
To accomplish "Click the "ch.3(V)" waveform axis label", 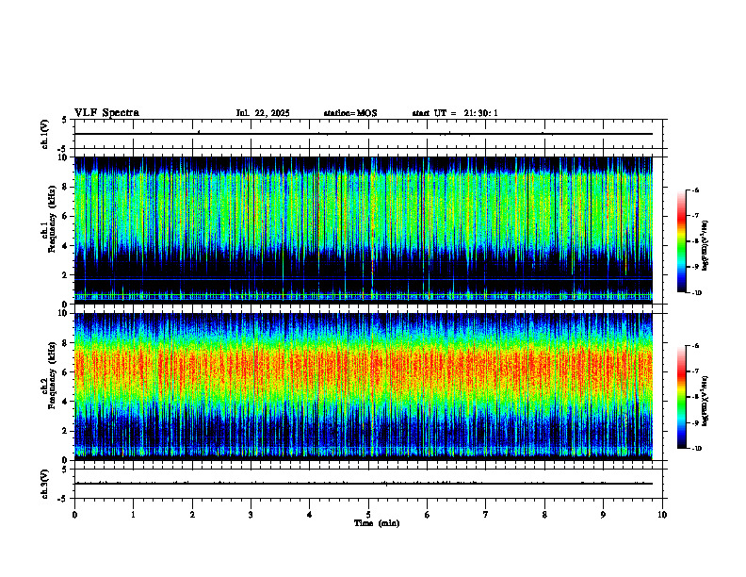I will click(44, 484).
